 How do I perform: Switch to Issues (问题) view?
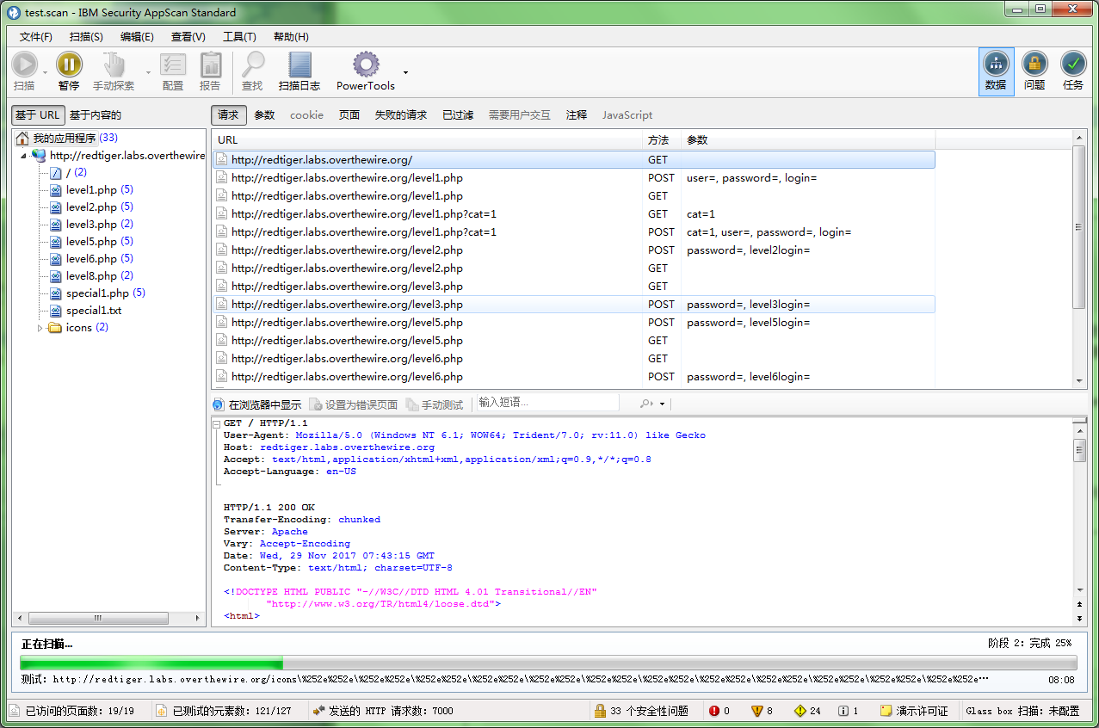[x=1034, y=71]
